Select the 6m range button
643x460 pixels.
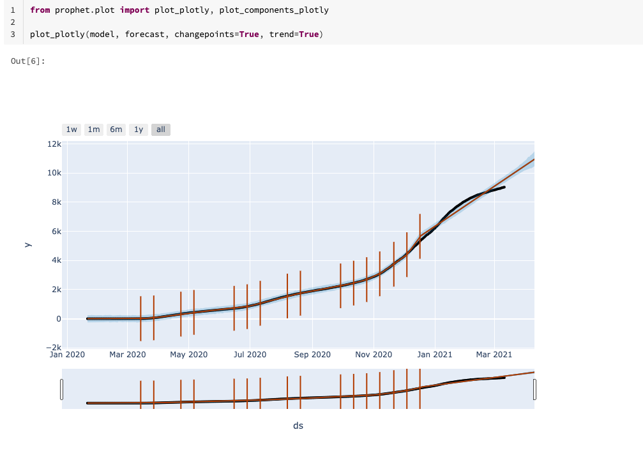coord(116,130)
